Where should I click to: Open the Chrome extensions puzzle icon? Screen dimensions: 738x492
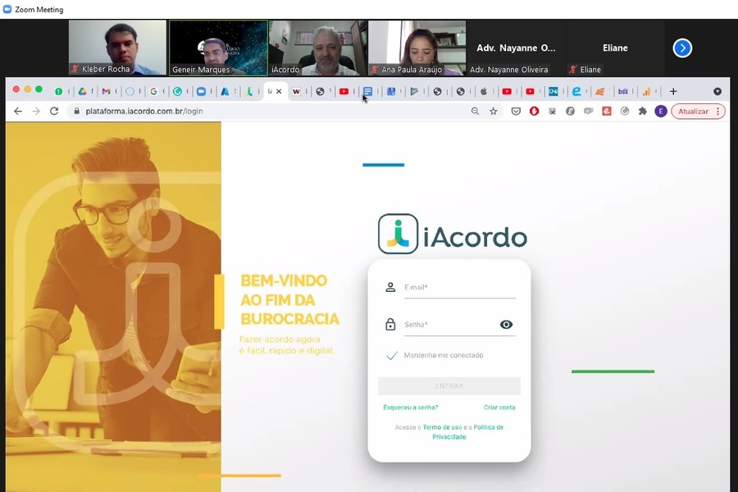[x=643, y=112]
